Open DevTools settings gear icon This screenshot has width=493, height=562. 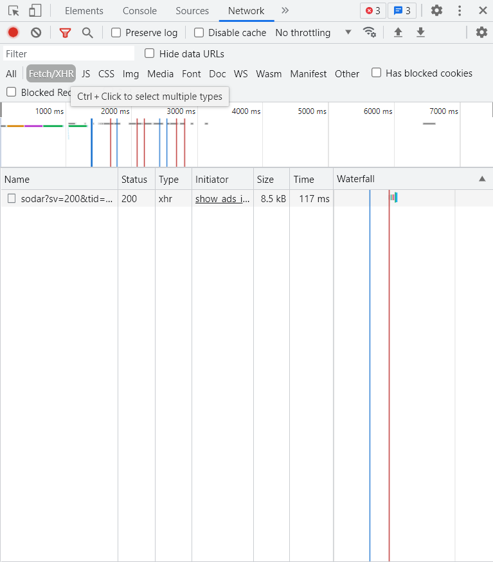tap(436, 10)
